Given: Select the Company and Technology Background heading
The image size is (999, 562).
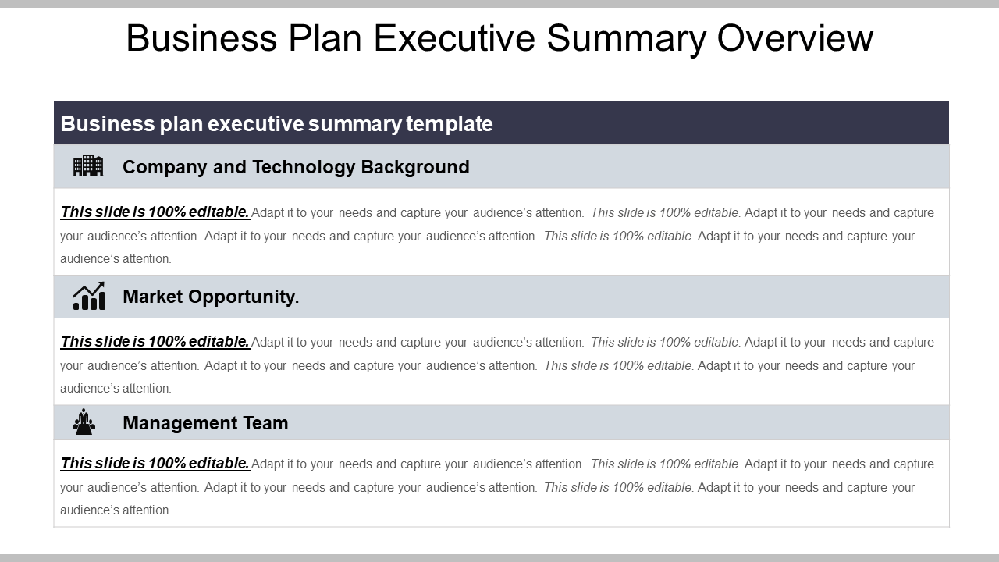Looking at the screenshot, I should [296, 167].
